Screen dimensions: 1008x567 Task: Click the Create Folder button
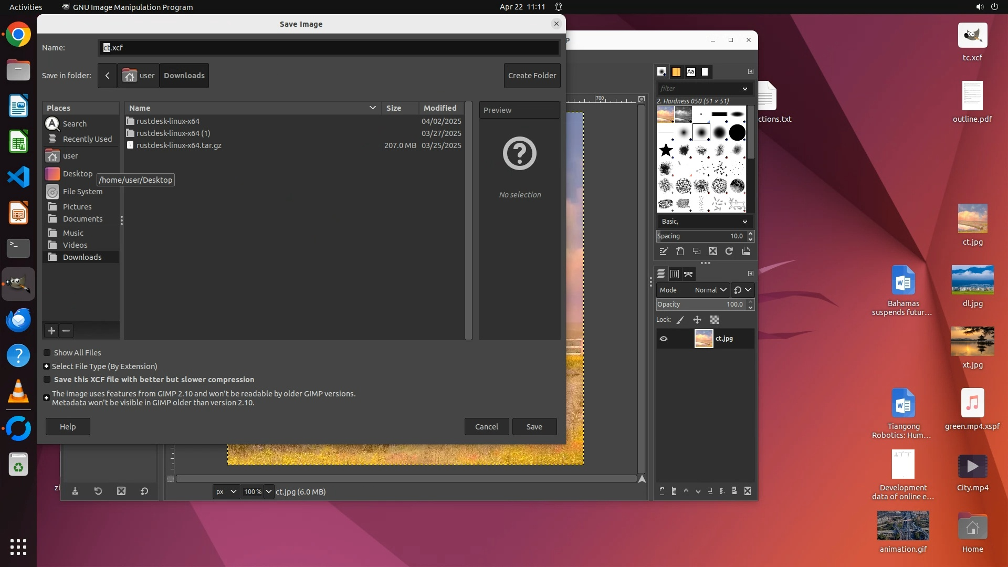pos(532,76)
